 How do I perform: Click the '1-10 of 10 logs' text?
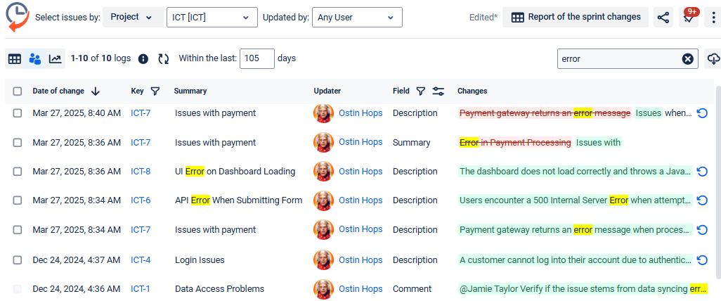click(100, 58)
